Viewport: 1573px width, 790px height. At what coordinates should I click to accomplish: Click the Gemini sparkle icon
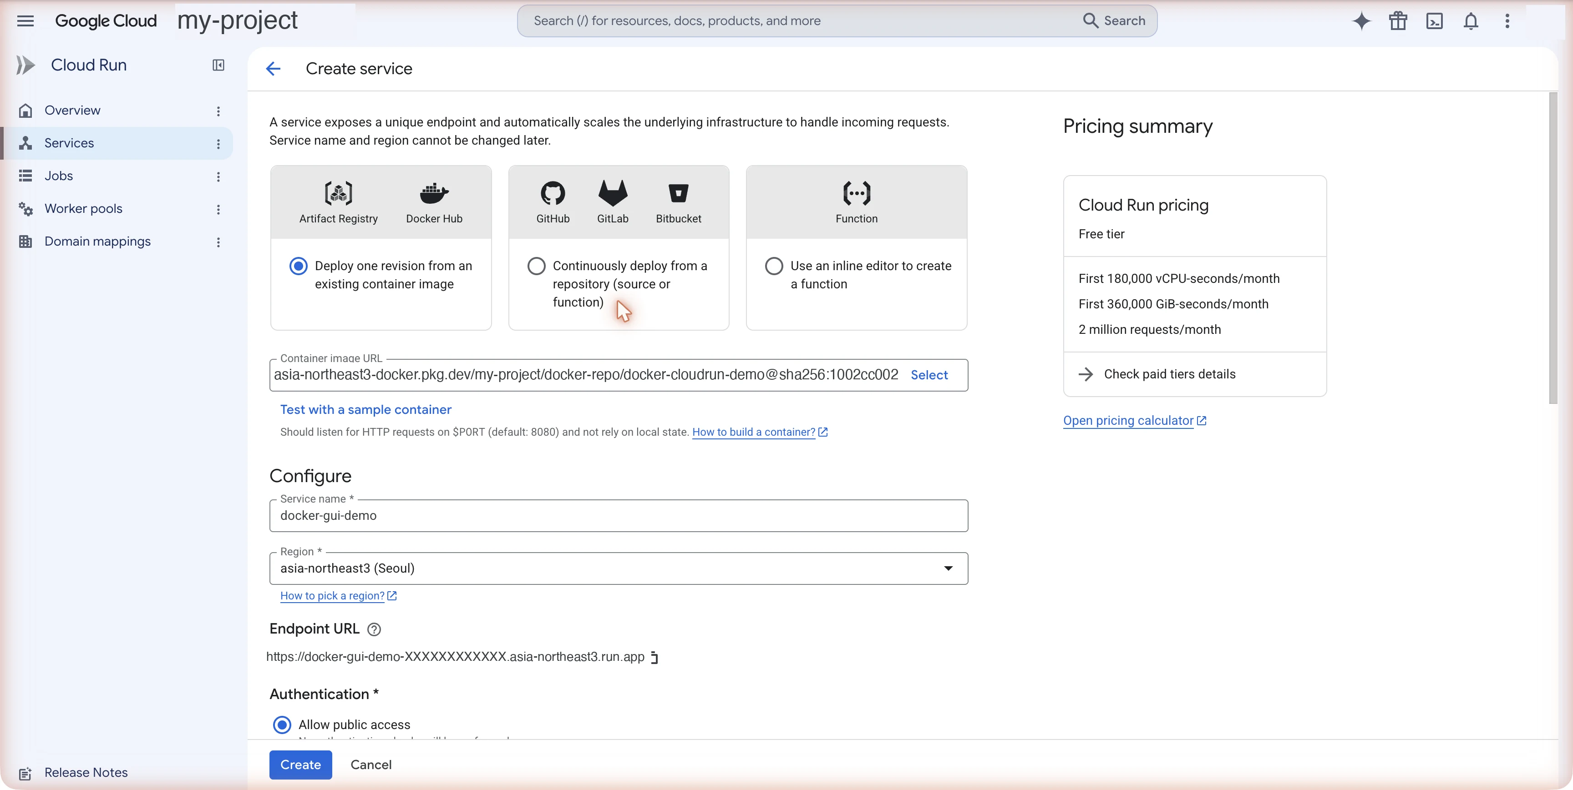[x=1361, y=21]
